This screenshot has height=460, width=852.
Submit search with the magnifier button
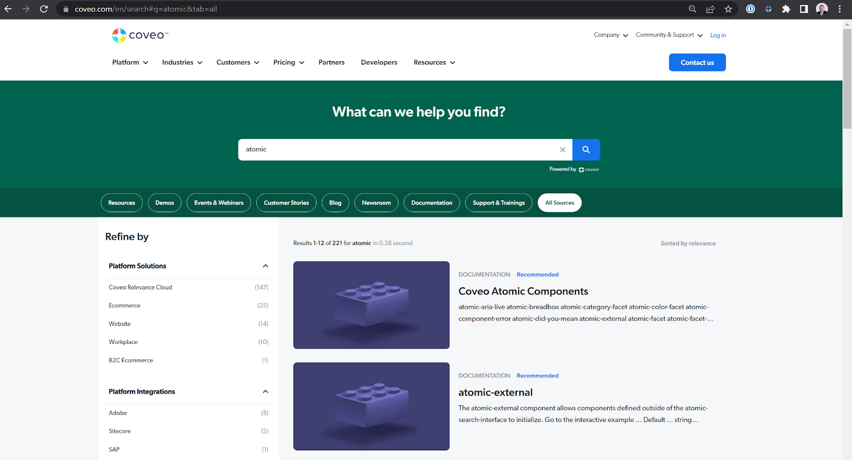pos(586,150)
